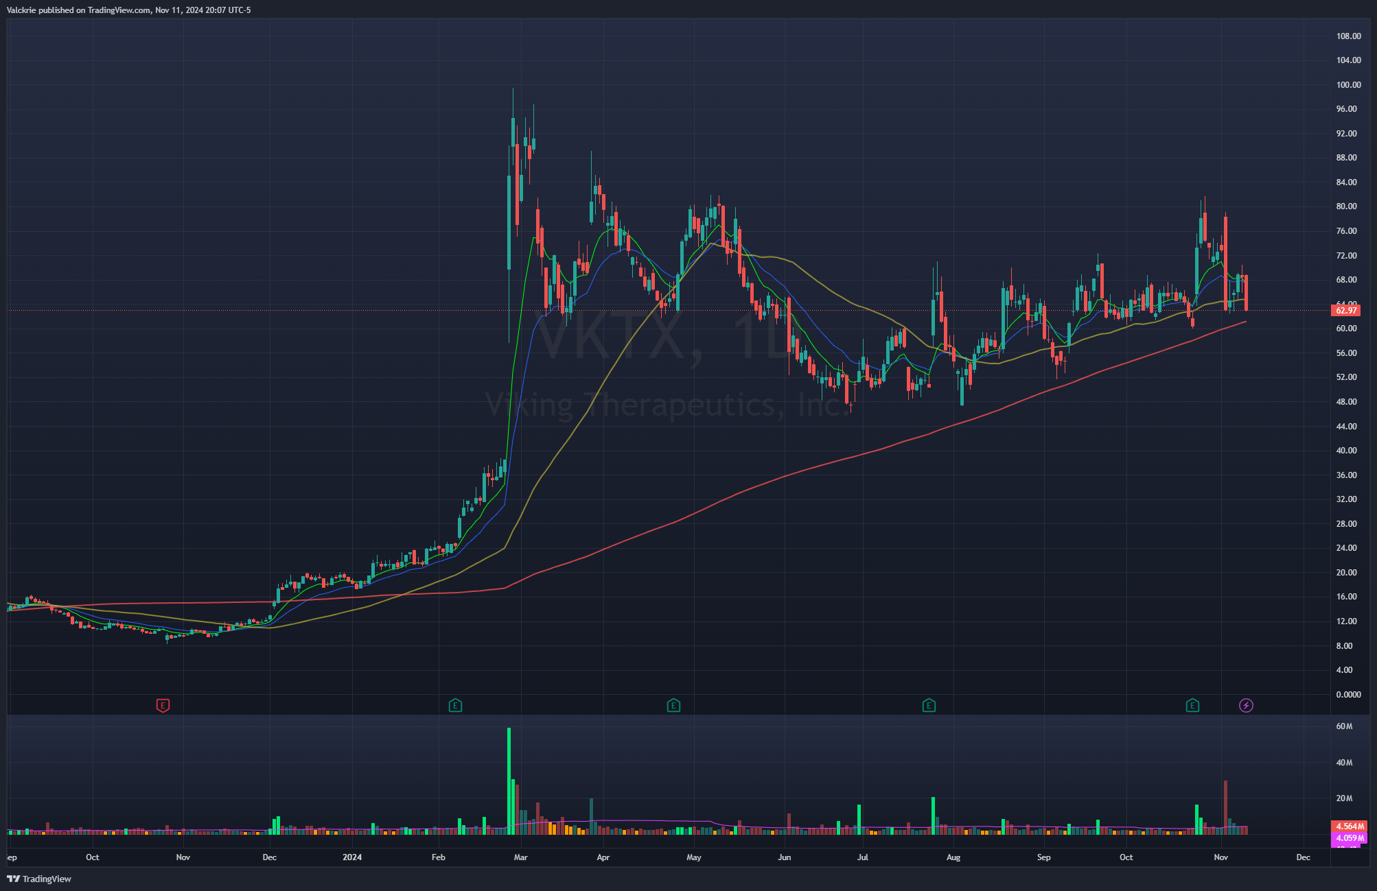
Task: Click the TradingView logo in the footer
Action: pos(39,879)
